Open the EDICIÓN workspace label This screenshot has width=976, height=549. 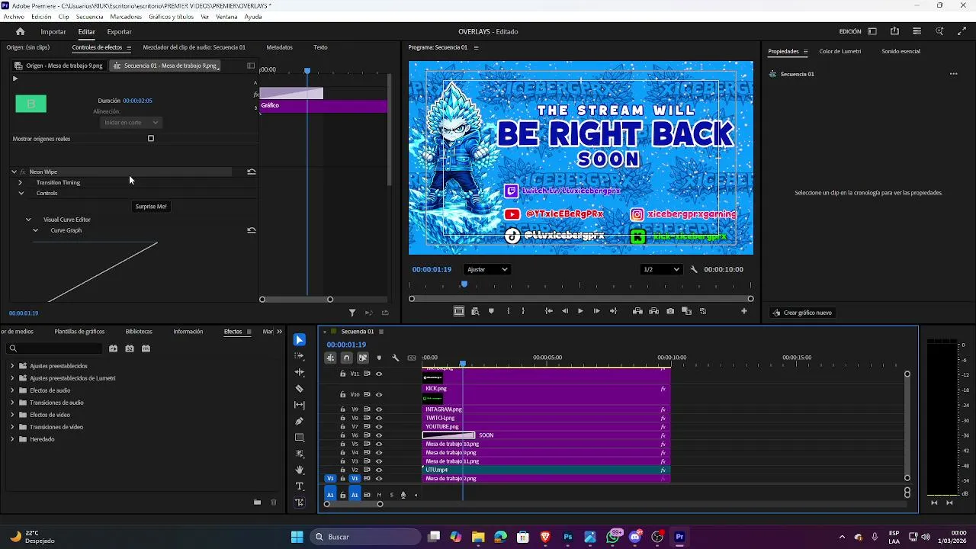click(850, 31)
